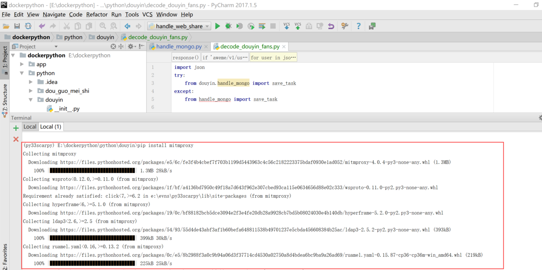Click the Run Anything icon in the toolbar
This screenshot has width=542, height=270.
coord(372,26)
